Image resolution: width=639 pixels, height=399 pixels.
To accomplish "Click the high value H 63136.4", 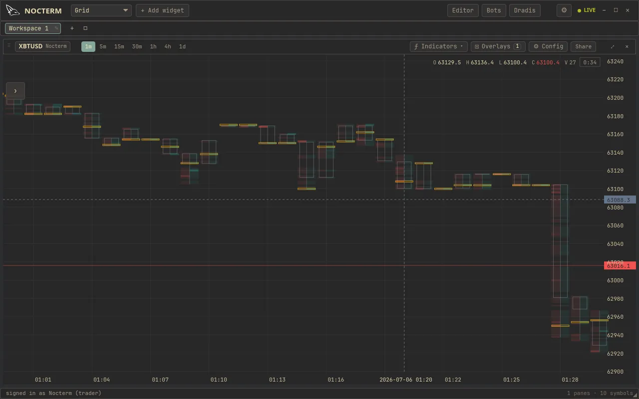I will [480, 62].
